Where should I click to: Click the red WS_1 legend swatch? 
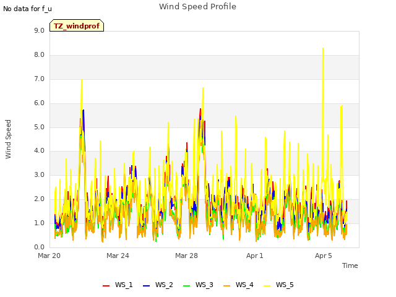point(106,286)
